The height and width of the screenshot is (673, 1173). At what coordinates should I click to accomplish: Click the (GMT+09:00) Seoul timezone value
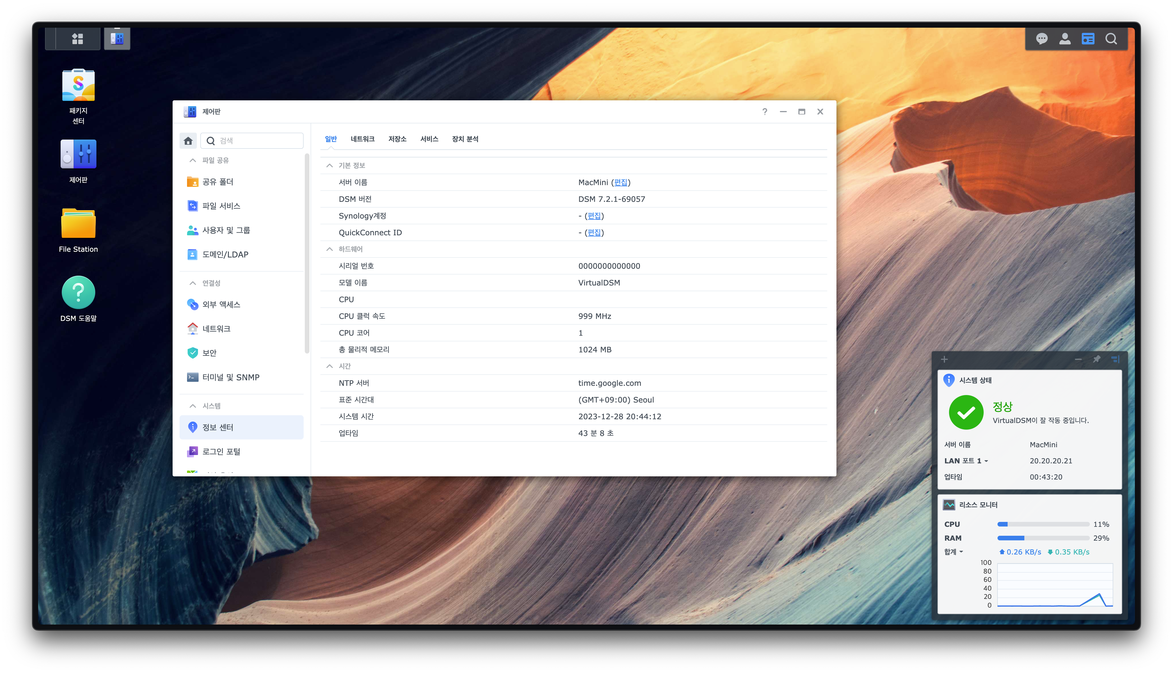pos(616,399)
